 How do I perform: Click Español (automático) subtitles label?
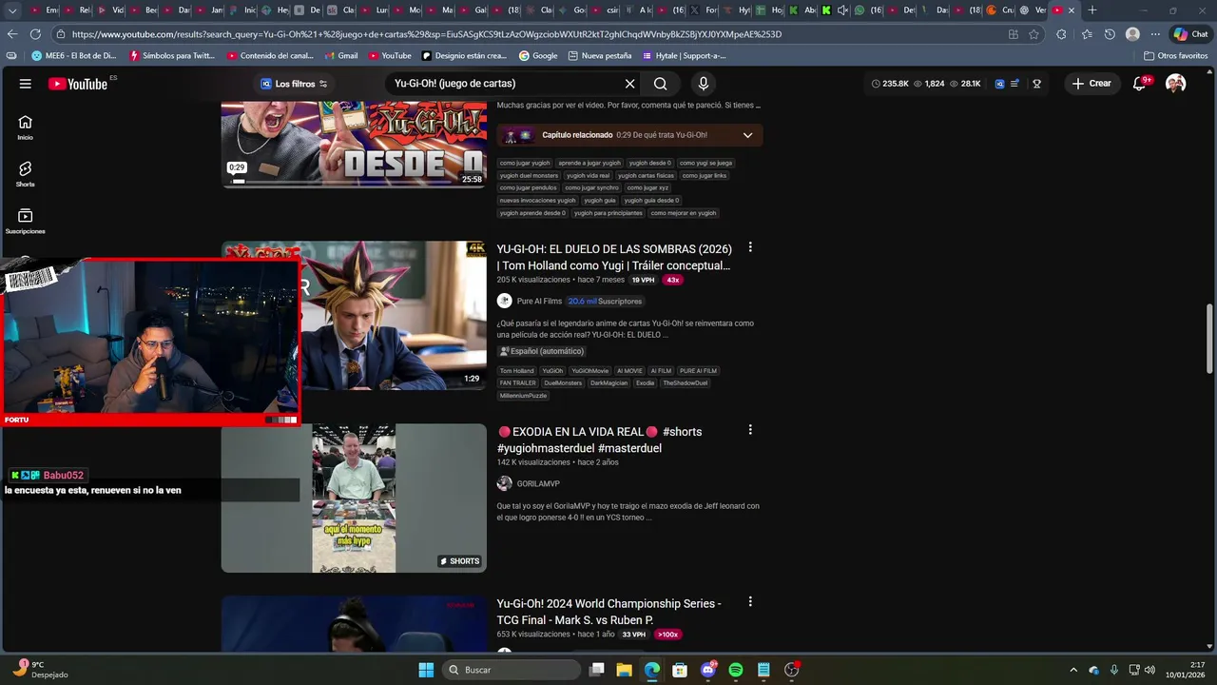point(541,351)
